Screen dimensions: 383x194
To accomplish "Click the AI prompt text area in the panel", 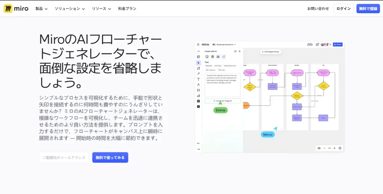I will [x=223, y=85].
